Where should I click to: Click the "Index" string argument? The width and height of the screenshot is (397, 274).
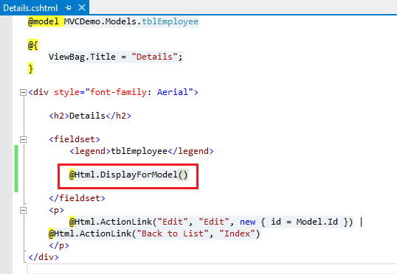[x=237, y=233]
